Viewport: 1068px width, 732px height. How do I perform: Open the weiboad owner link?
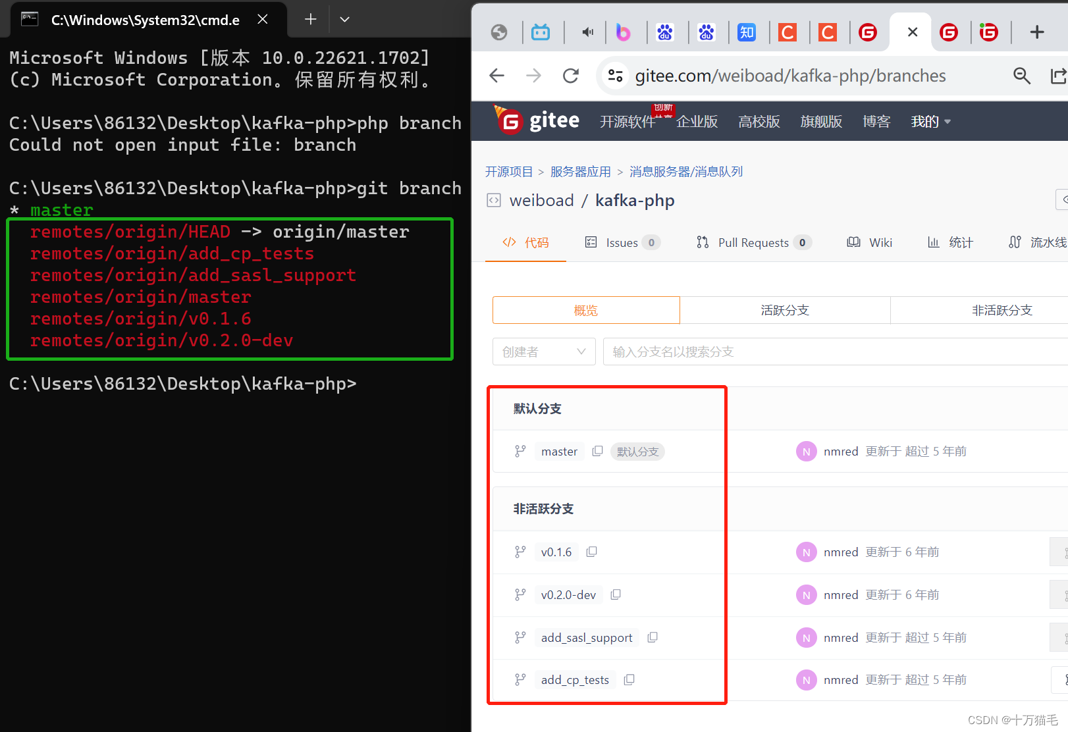point(542,200)
